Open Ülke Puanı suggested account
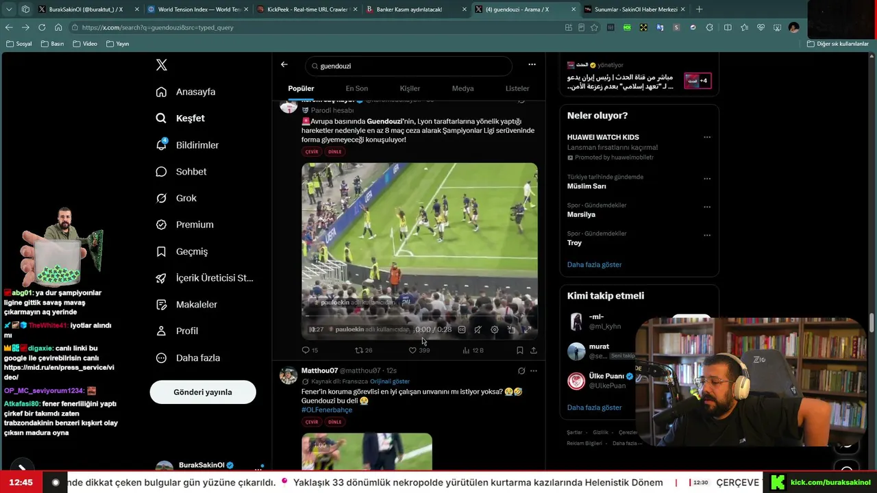 pos(606,376)
